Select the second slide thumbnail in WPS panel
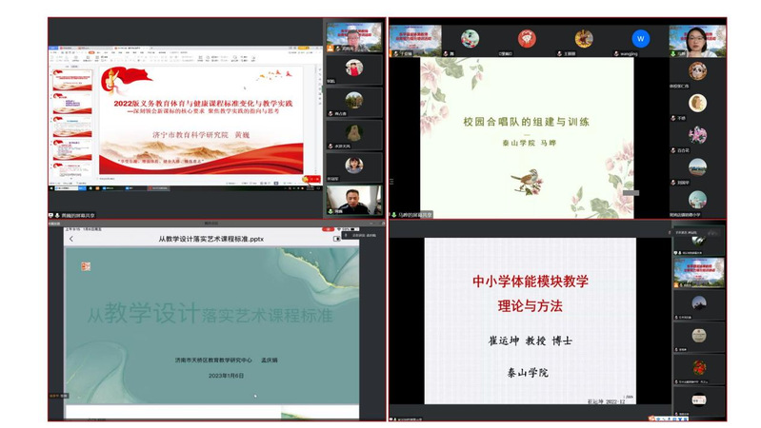Viewport: 761px width, 428px height. pos(72,104)
